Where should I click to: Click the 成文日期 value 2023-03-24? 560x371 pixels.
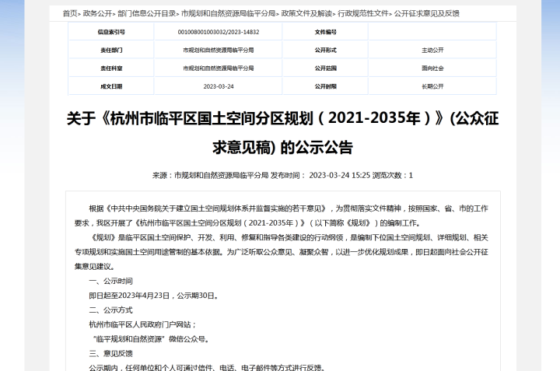219,86
